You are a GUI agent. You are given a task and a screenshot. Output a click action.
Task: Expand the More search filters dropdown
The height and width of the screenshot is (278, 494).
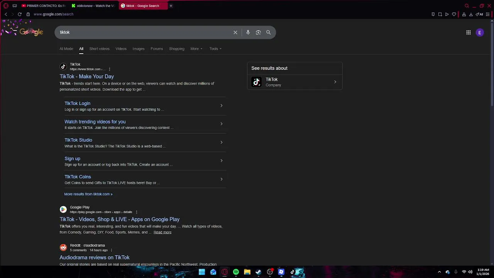pyautogui.click(x=196, y=49)
